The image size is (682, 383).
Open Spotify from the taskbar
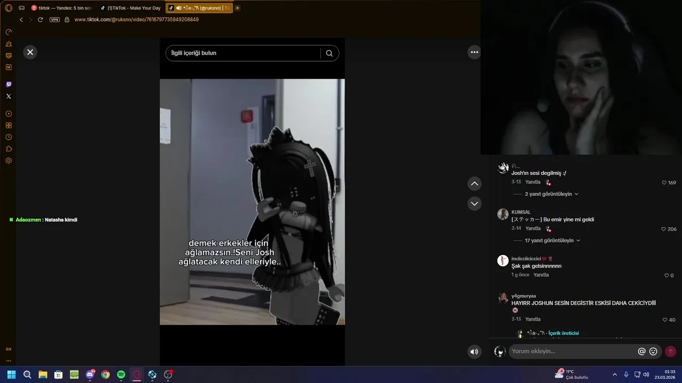pyautogui.click(x=121, y=374)
